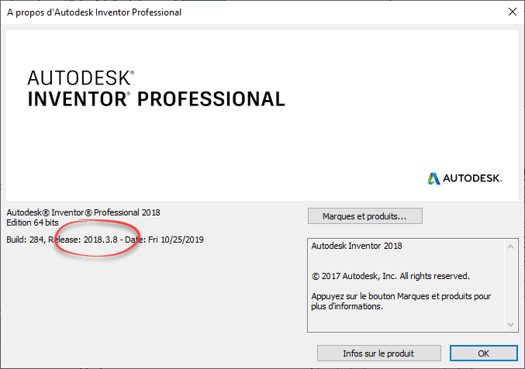This screenshot has width=525, height=369.
Task: Click the dialog title 'A propos d'Autodesk Inventor Professional'
Action: pyautogui.click(x=94, y=12)
